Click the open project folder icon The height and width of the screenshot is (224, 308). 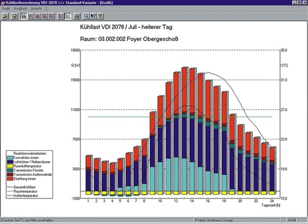pos(5,16)
